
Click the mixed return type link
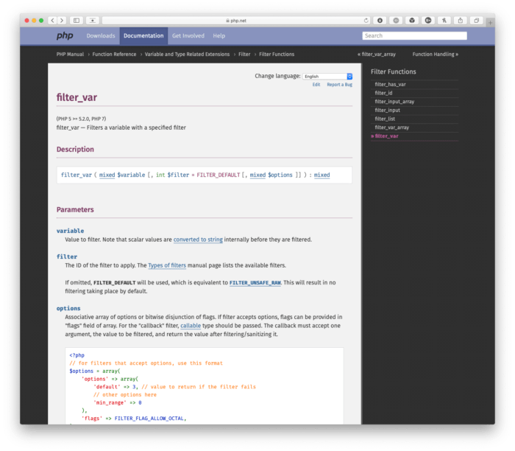coord(322,175)
